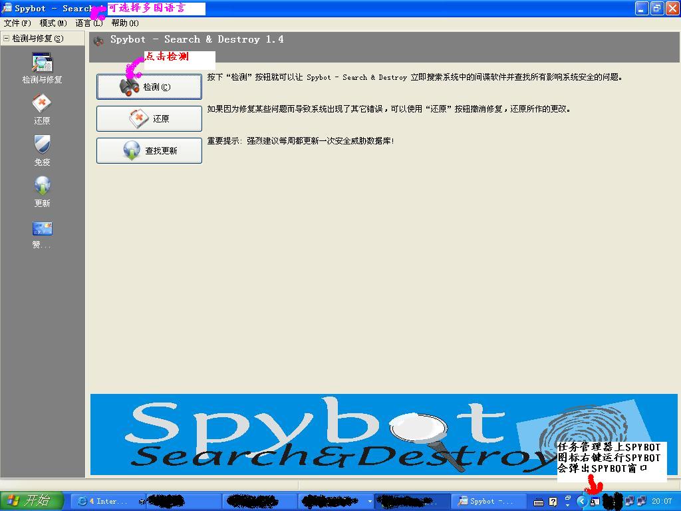The width and height of the screenshot is (681, 511).
Task: Open the 模式(M) menu
Action: (53, 23)
